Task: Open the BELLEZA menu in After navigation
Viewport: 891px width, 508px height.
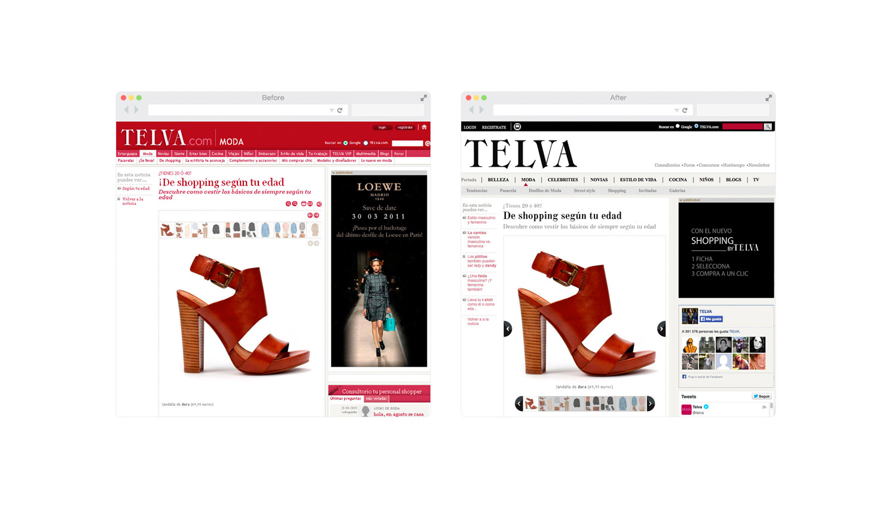Action: point(498,180)
